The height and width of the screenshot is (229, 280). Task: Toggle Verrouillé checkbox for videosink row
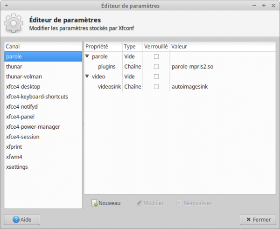[x=156, y=87]
